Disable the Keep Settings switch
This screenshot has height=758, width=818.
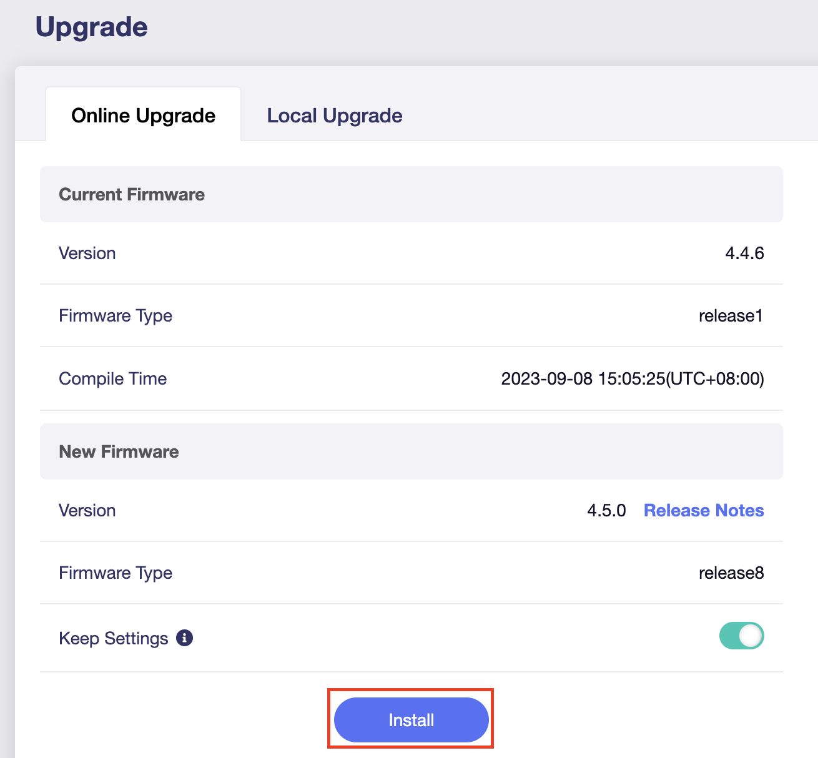[x=741, y=635]
